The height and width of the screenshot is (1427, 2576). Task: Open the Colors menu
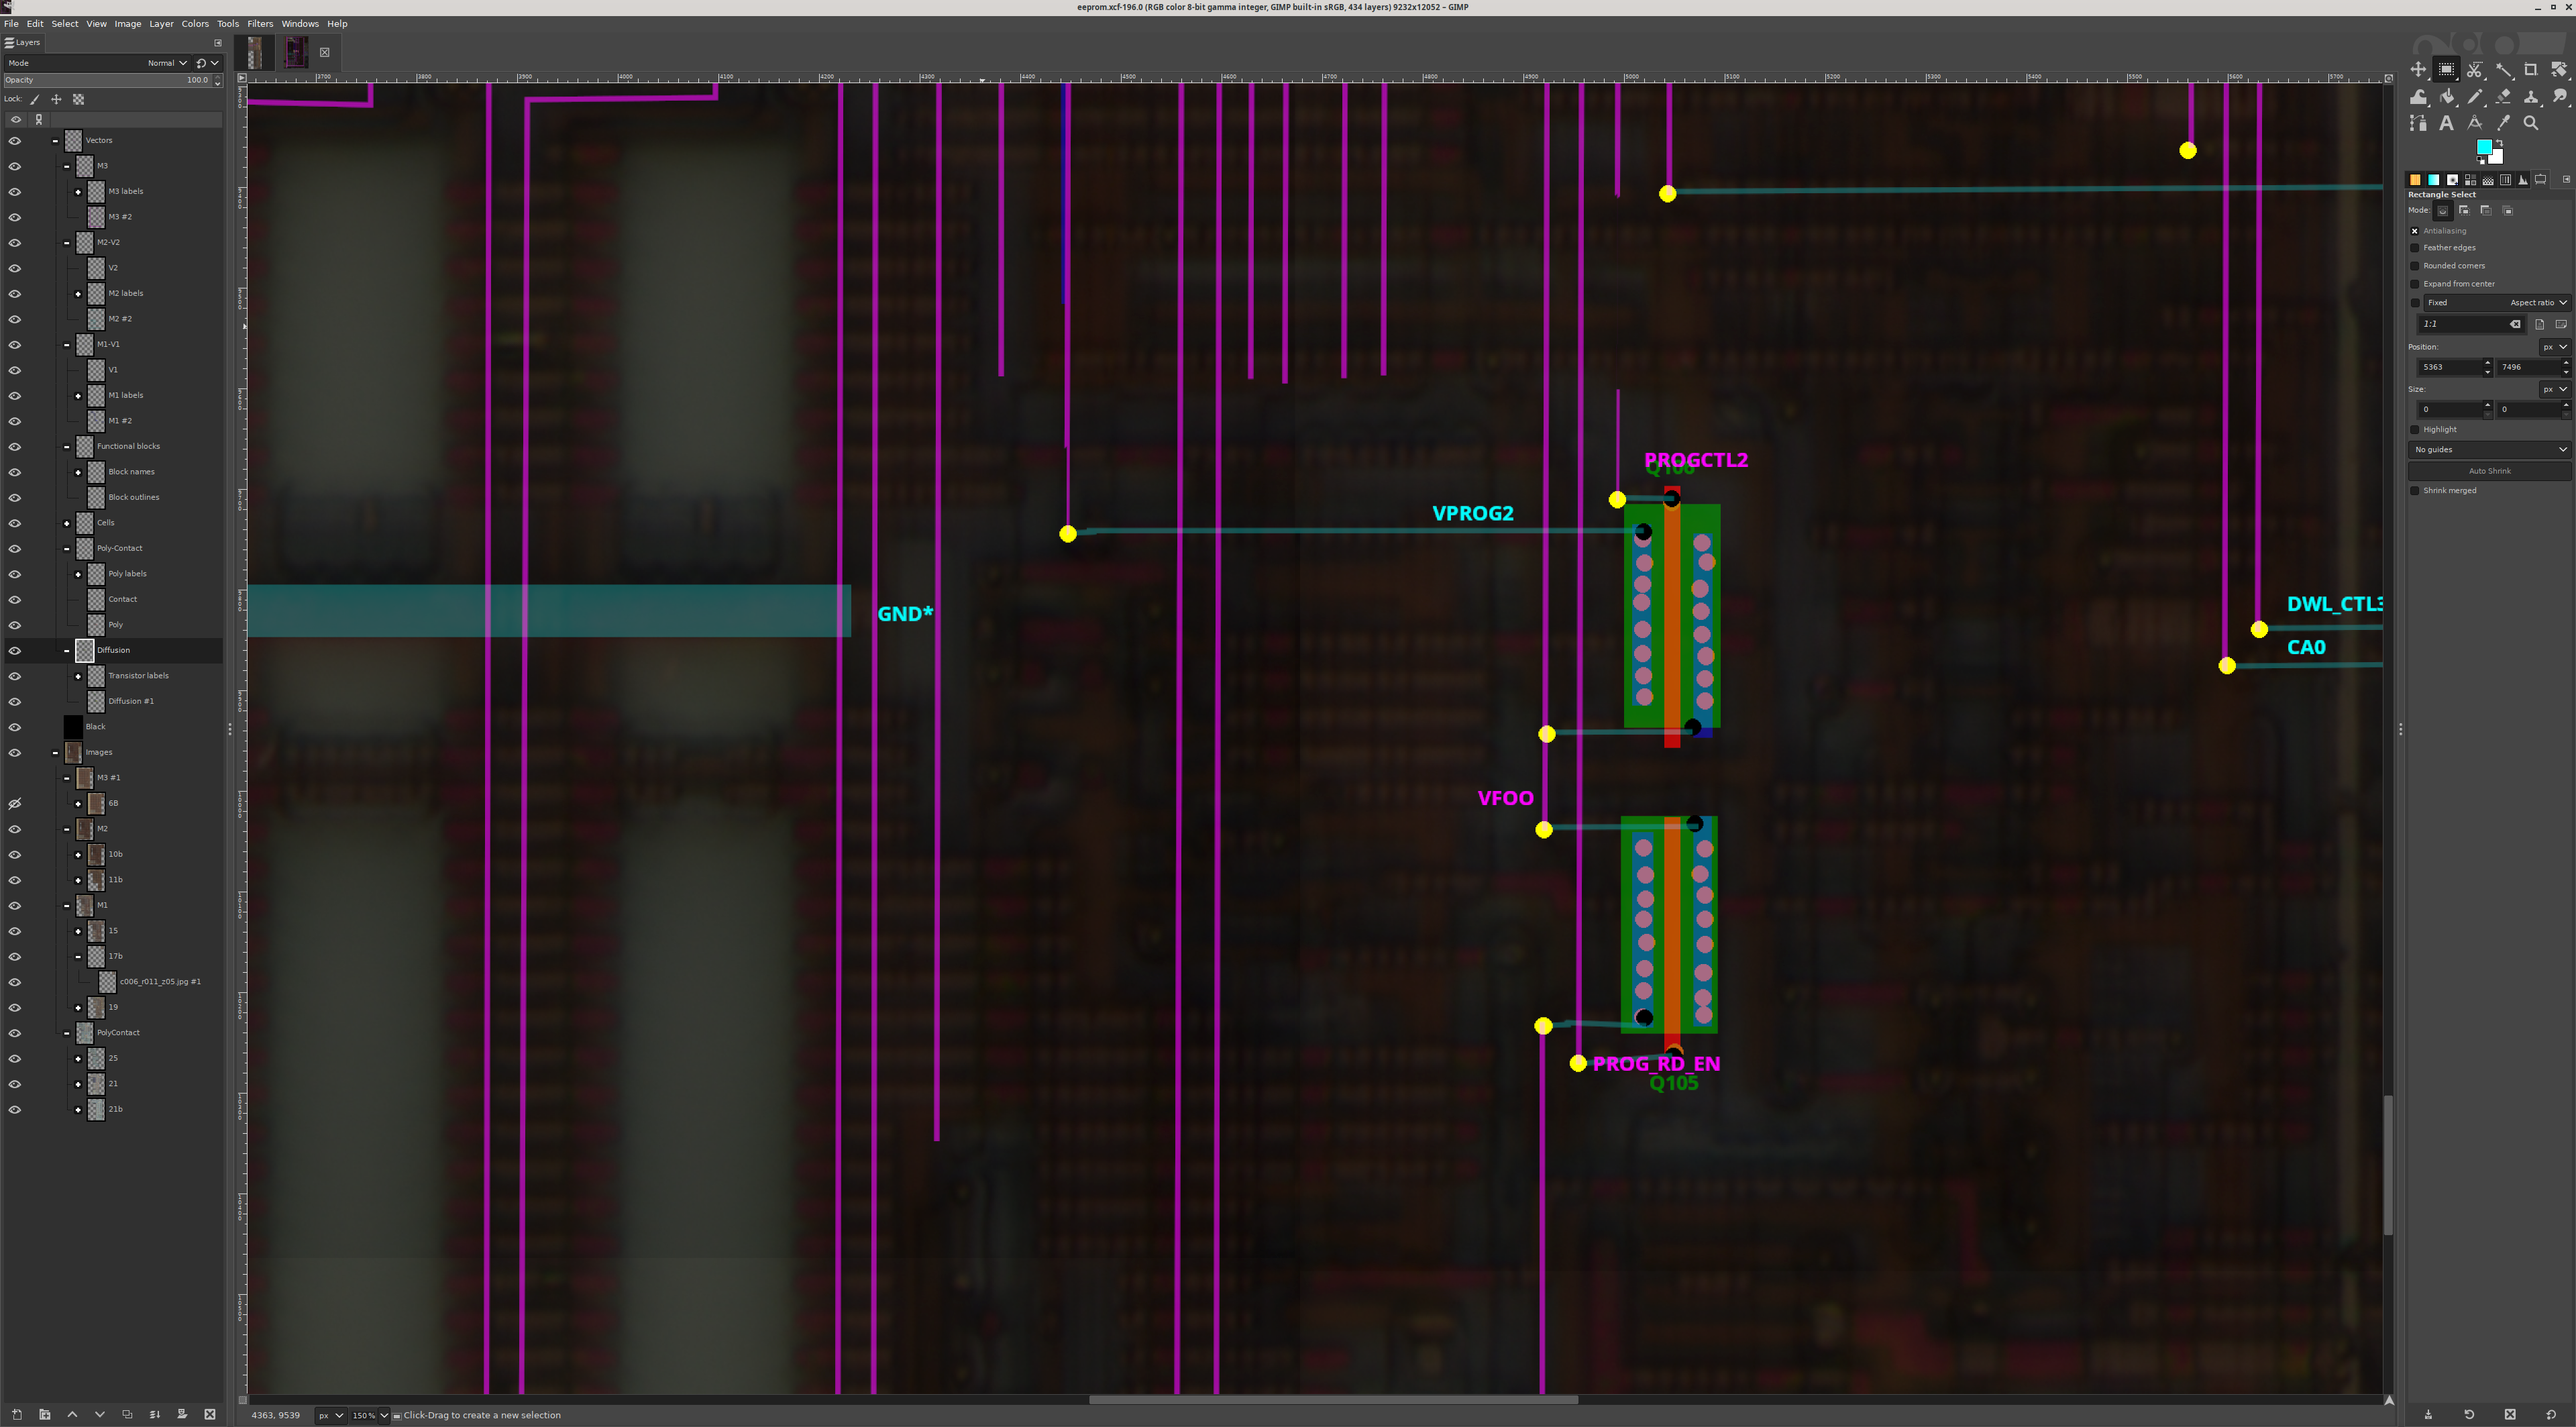[194, 24]
